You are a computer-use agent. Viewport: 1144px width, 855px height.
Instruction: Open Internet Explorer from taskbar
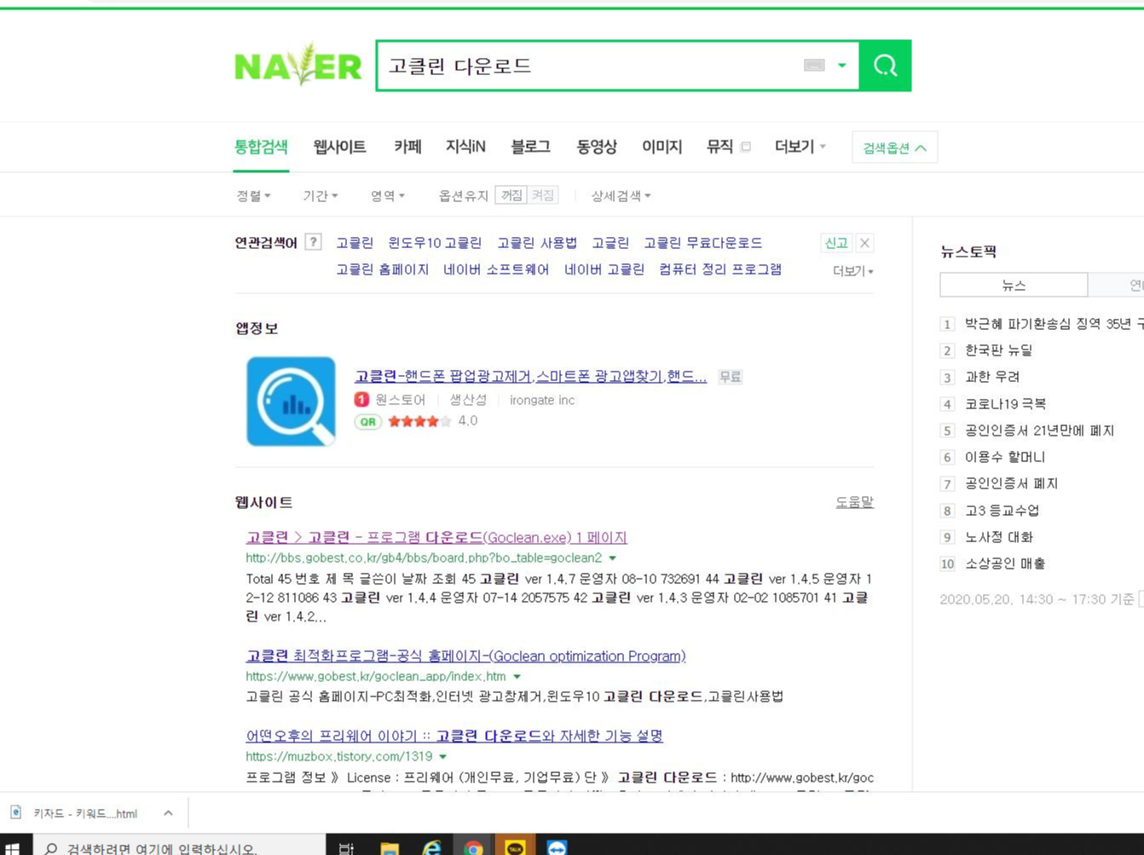(432, 847)
